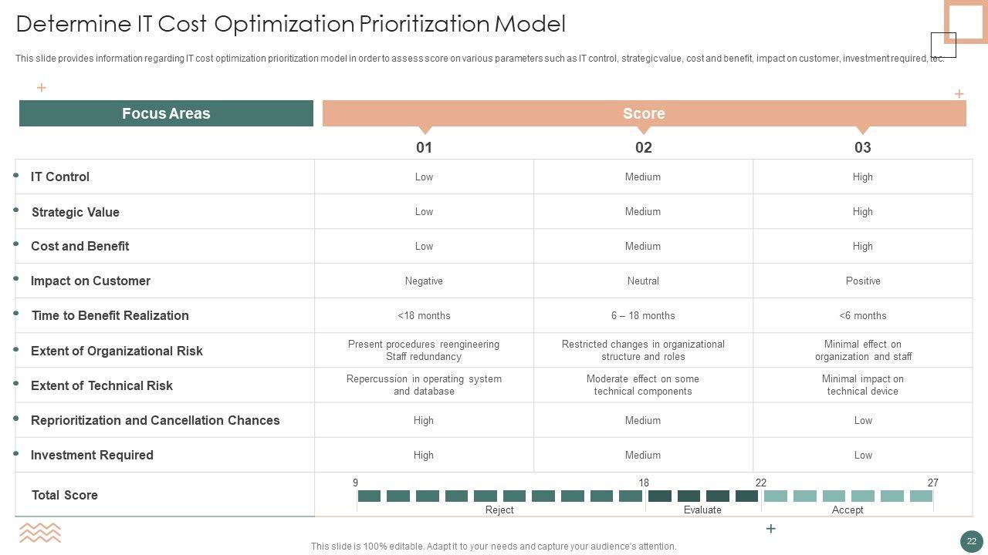Click the orange plus sign at top right
Screen dimensions: 988x555
point(959,94)
